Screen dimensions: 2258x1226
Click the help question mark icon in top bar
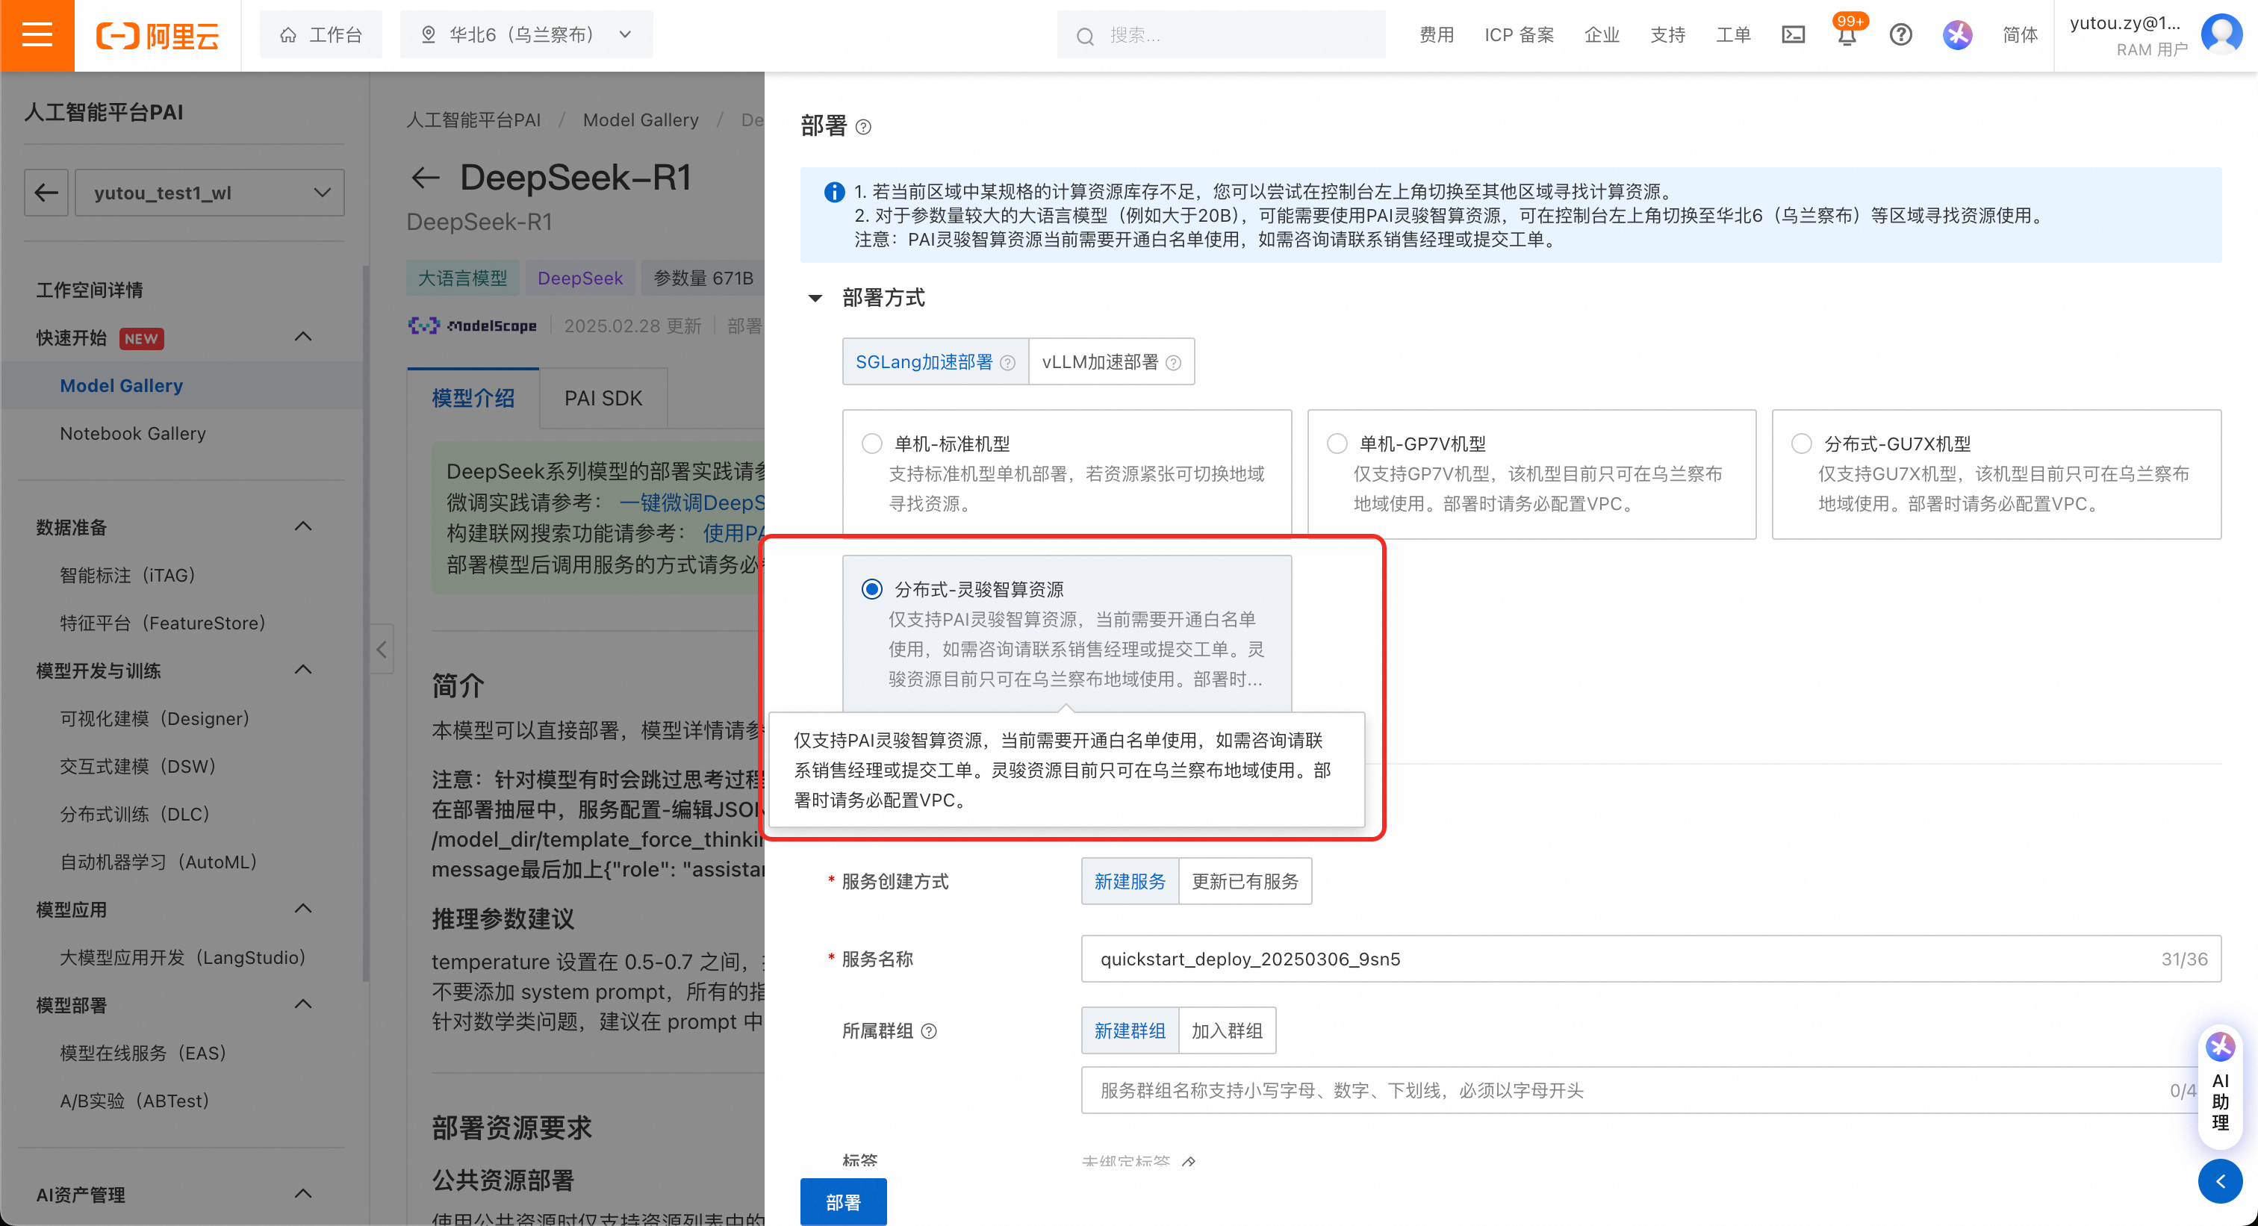click(x=1900, y=35)
